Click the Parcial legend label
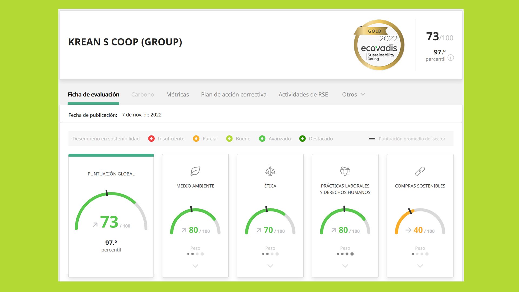The image size is (519, 292). click(x=210, y=139)
